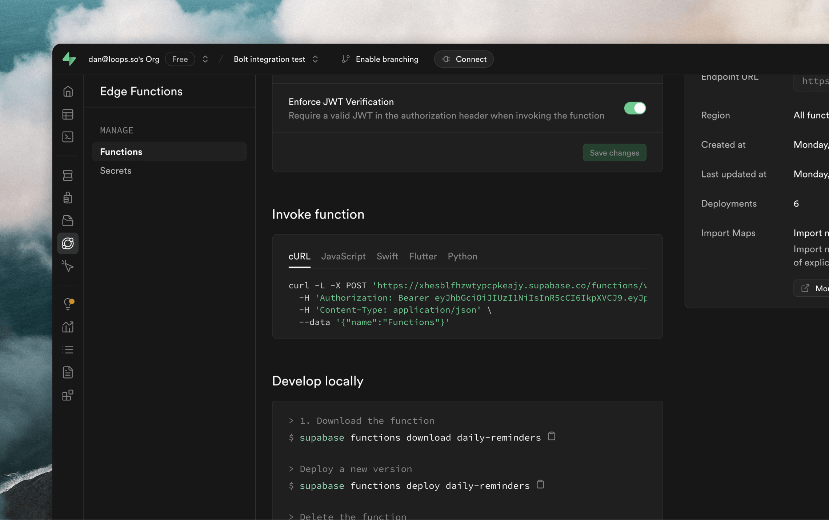Open the Logs list icon
The width and height of the screenshot is (829, 520).
(68, 350)
